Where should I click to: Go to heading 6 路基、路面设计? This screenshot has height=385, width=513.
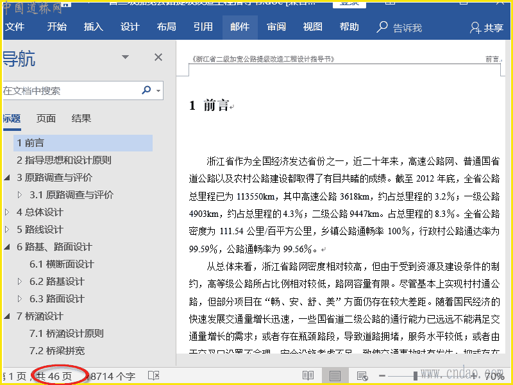click(x=55, y=247)
